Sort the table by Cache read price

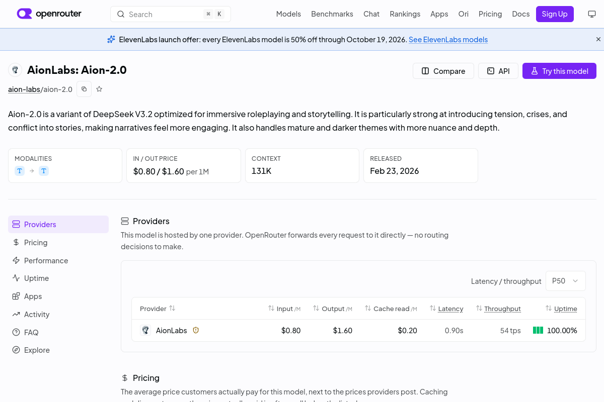pyautogui.click(x=391, y=309)
